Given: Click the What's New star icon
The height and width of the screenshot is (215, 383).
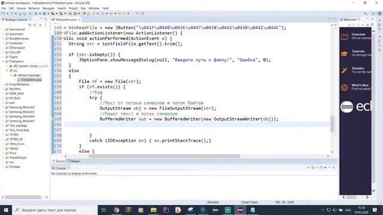Looking at the screenshot, I should [345, 87].
